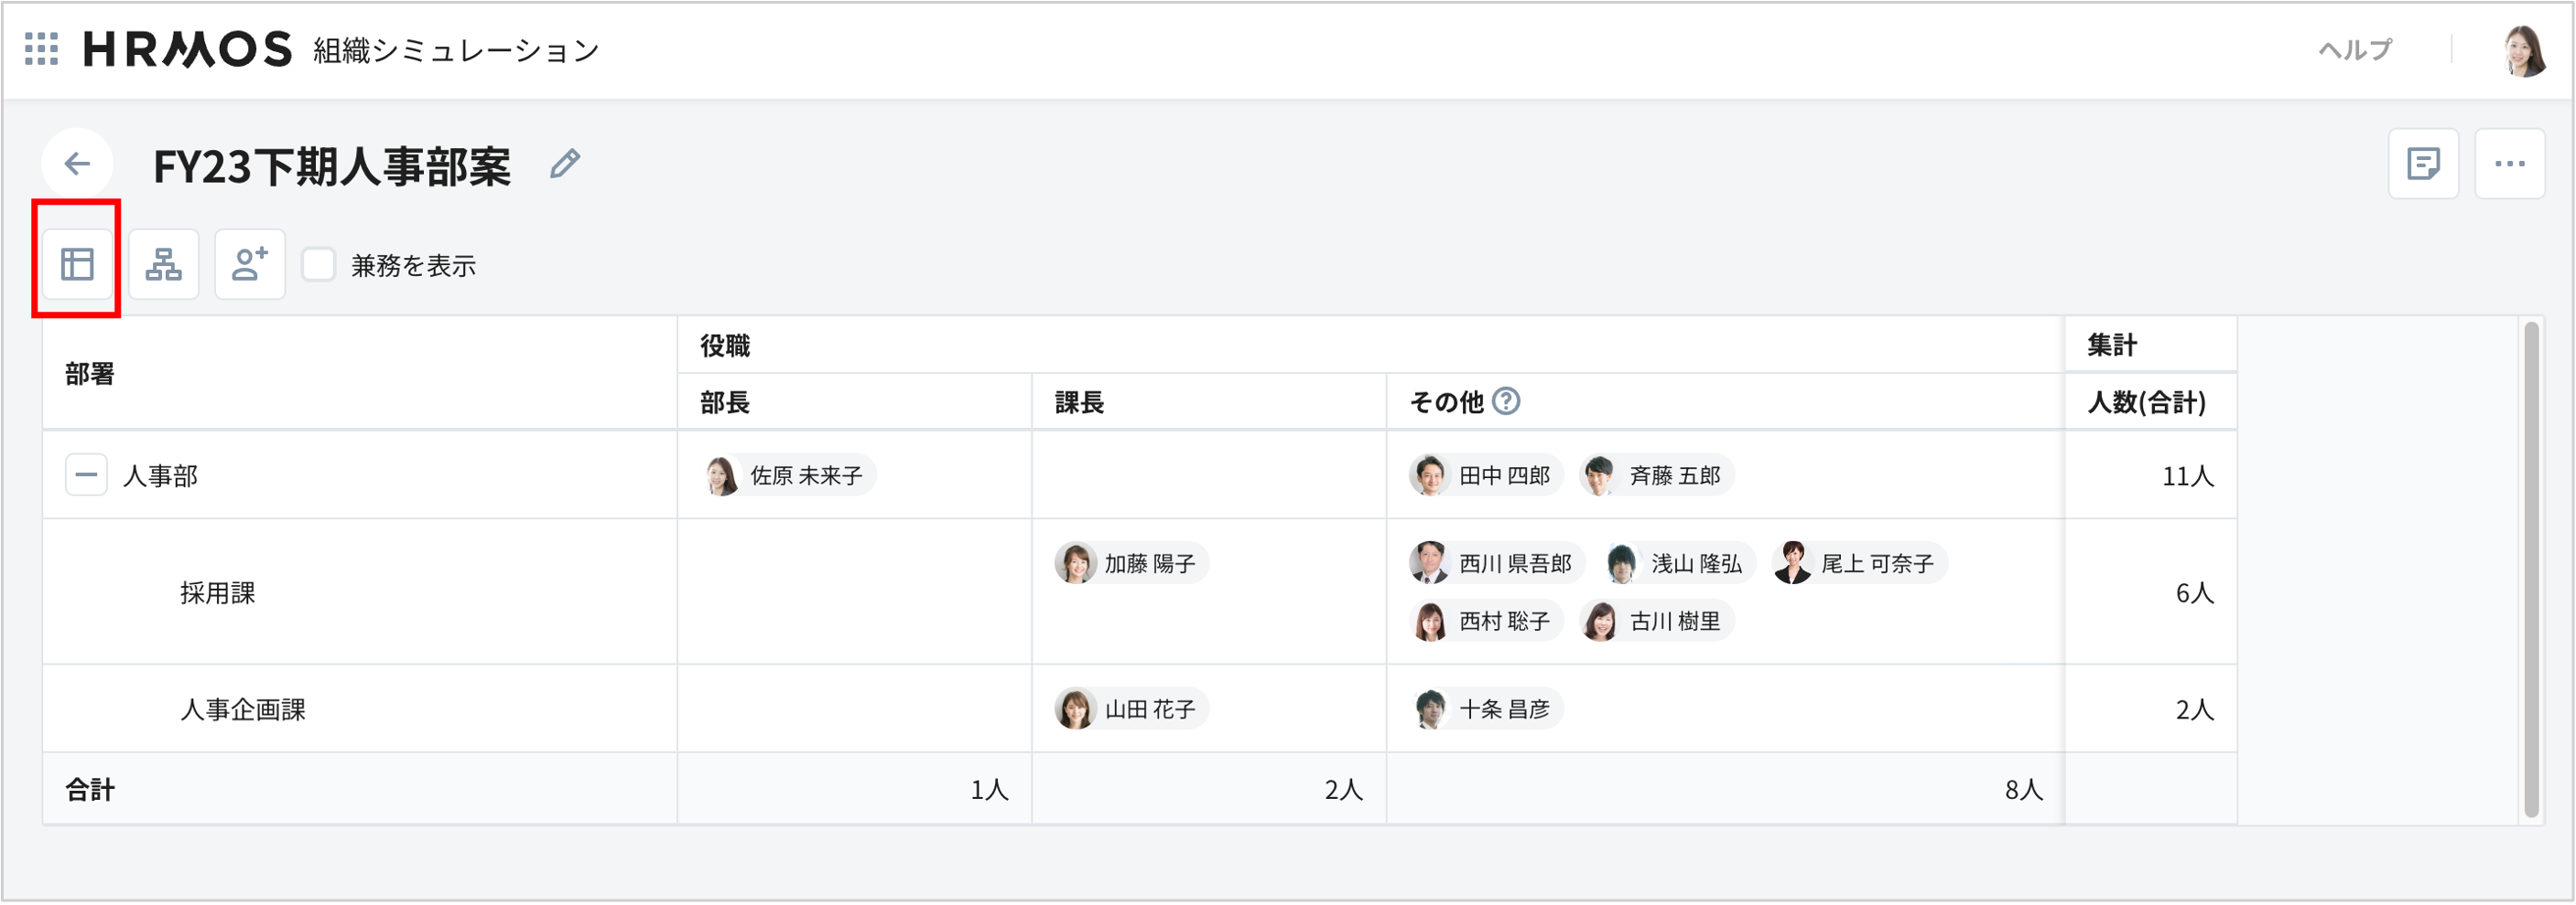Open the HRMOS app launcher grid icon
2576x905 pixels.
pyautogui.click(x=40, y=49)
